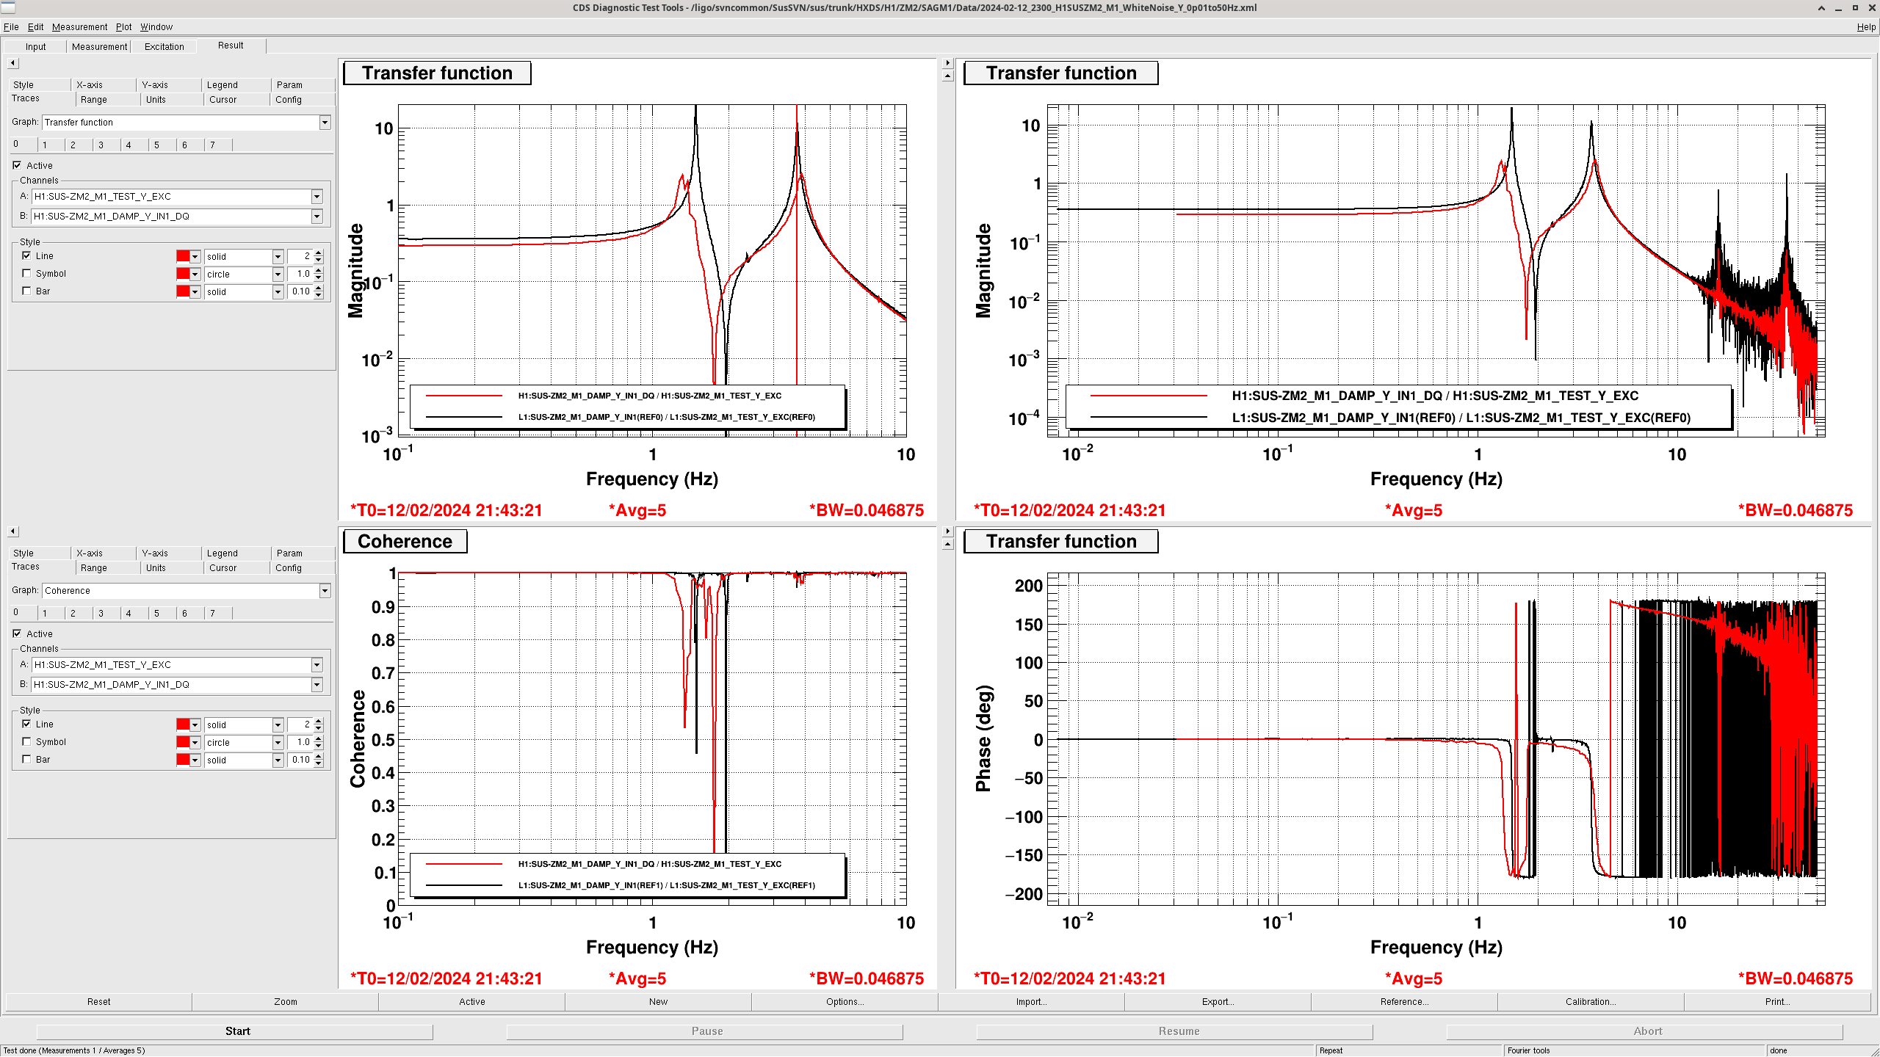Enable Symbol checkbox in upper Style group

pyautogui.click(x=27, y=274)
